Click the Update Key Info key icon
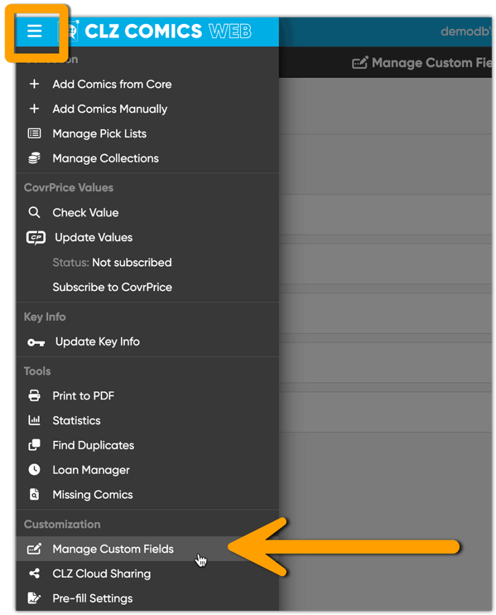The width and height of the screenshot is (496, 615). point(36,342)
